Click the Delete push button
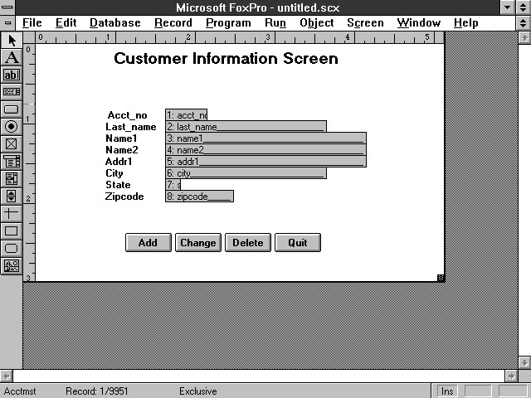This screenshot has width=531, height=398. [247, 242]
